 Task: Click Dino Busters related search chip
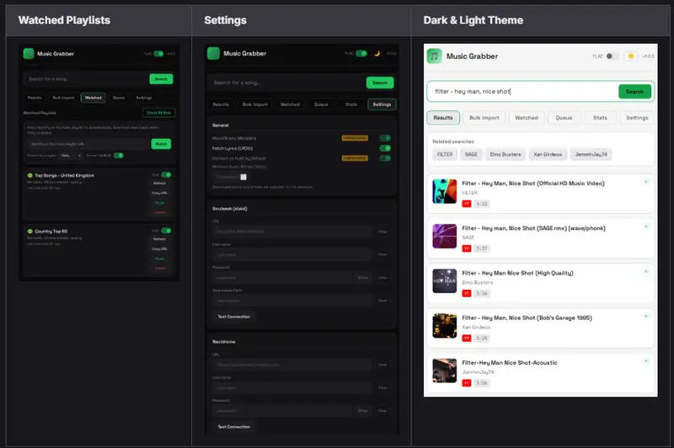(x=505, y=154)
